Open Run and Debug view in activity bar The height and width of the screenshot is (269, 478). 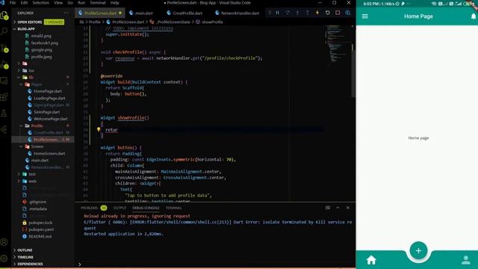[4, 64]
